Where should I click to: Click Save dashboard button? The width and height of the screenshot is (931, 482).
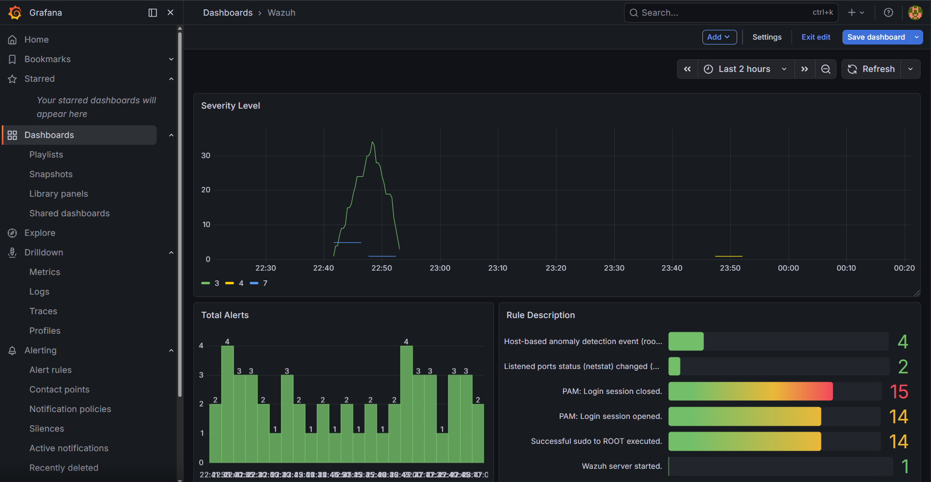(876, 37)
